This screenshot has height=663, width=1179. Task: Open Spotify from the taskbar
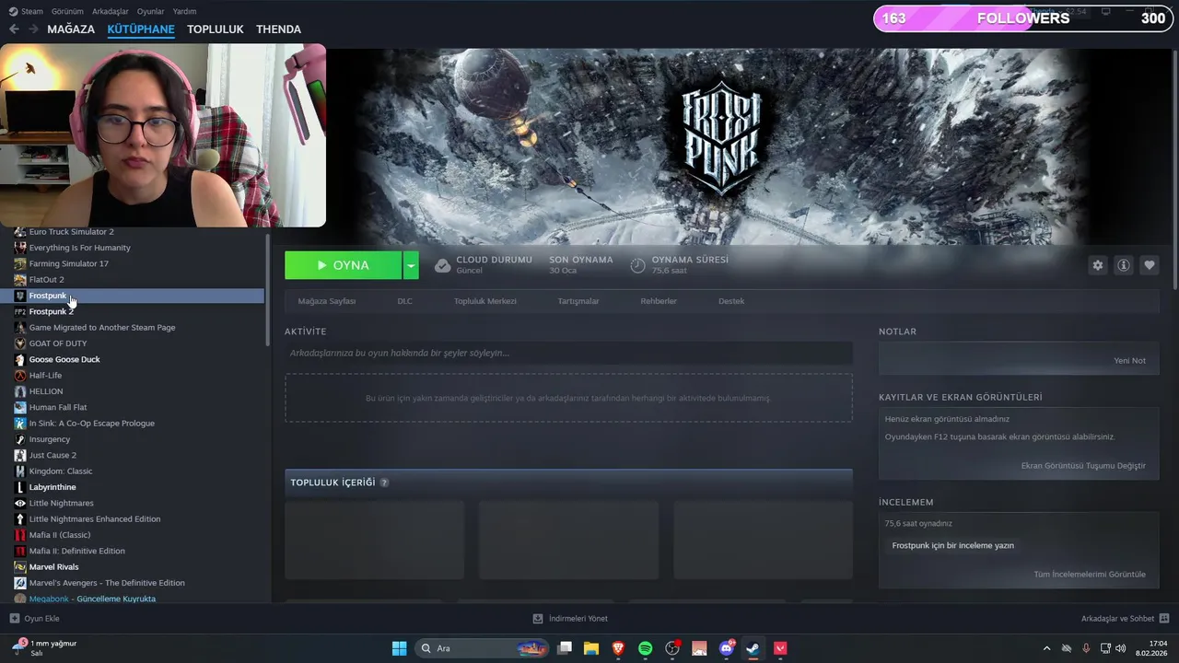[x=646, y=648]
